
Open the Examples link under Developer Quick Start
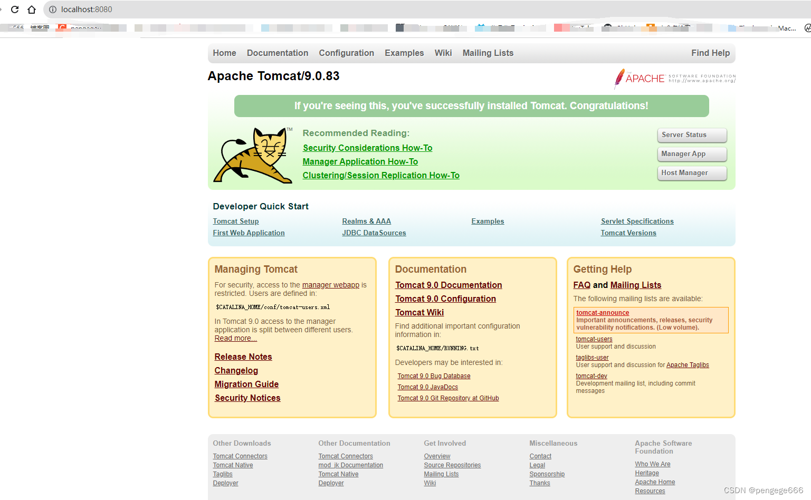(x=488, y=222)
